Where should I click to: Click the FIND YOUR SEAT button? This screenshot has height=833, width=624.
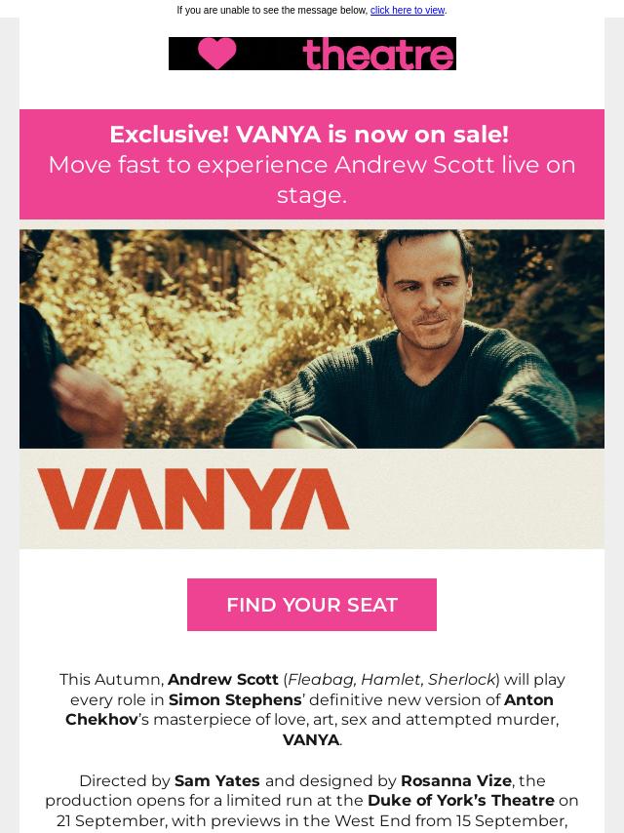(312, 605)
